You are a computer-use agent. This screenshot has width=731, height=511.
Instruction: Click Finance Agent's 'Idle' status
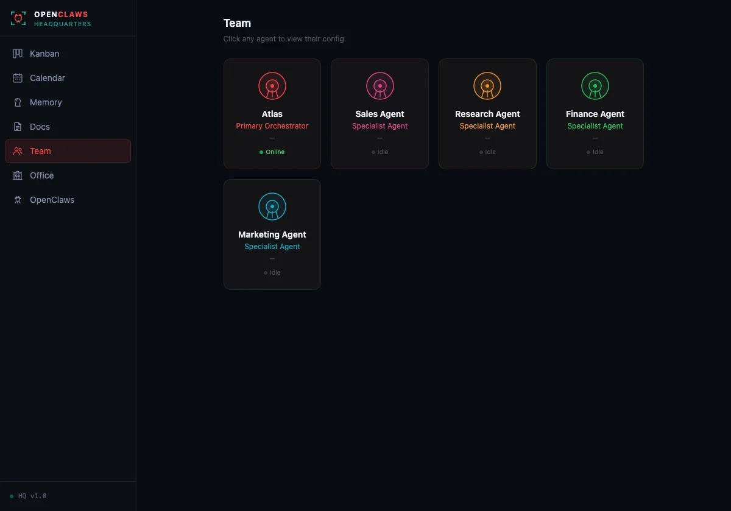[x=595, y=152]
